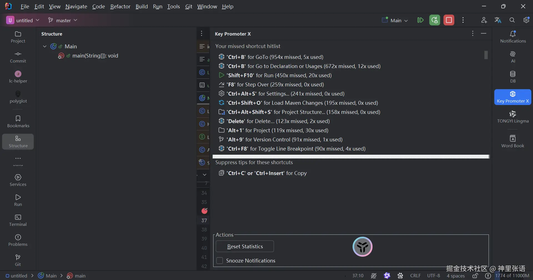This screenshot has height=280, width=533.
Task: Hide the Structure tool window via sidebar
Action: pos(18,142)
